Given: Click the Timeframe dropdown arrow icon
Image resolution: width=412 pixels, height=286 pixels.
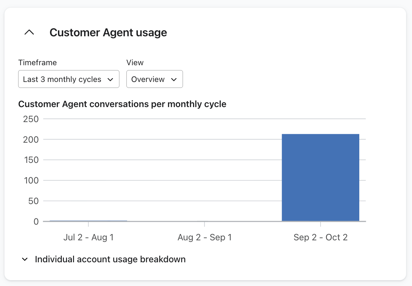Looking at the screenshot, I should pyautogui.click(x=110, y=80).
